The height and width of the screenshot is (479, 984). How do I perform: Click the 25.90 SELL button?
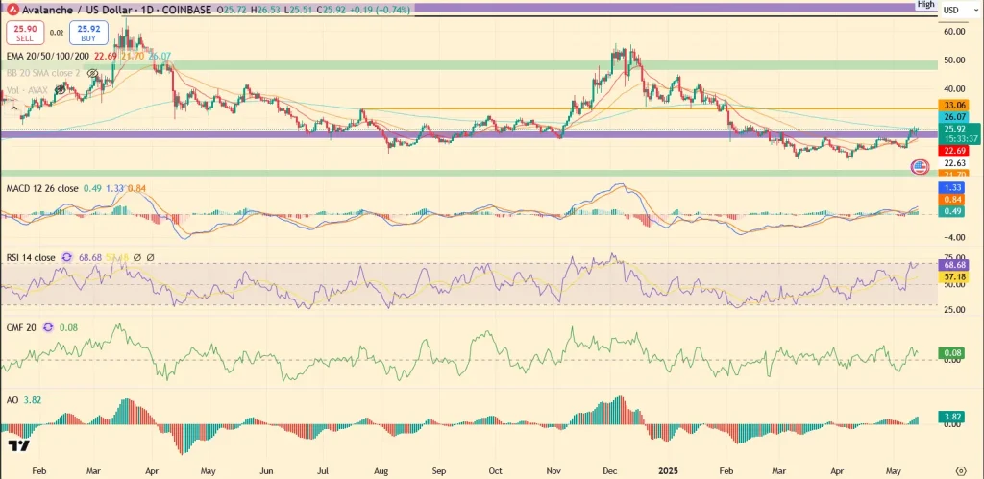(23, 34)
